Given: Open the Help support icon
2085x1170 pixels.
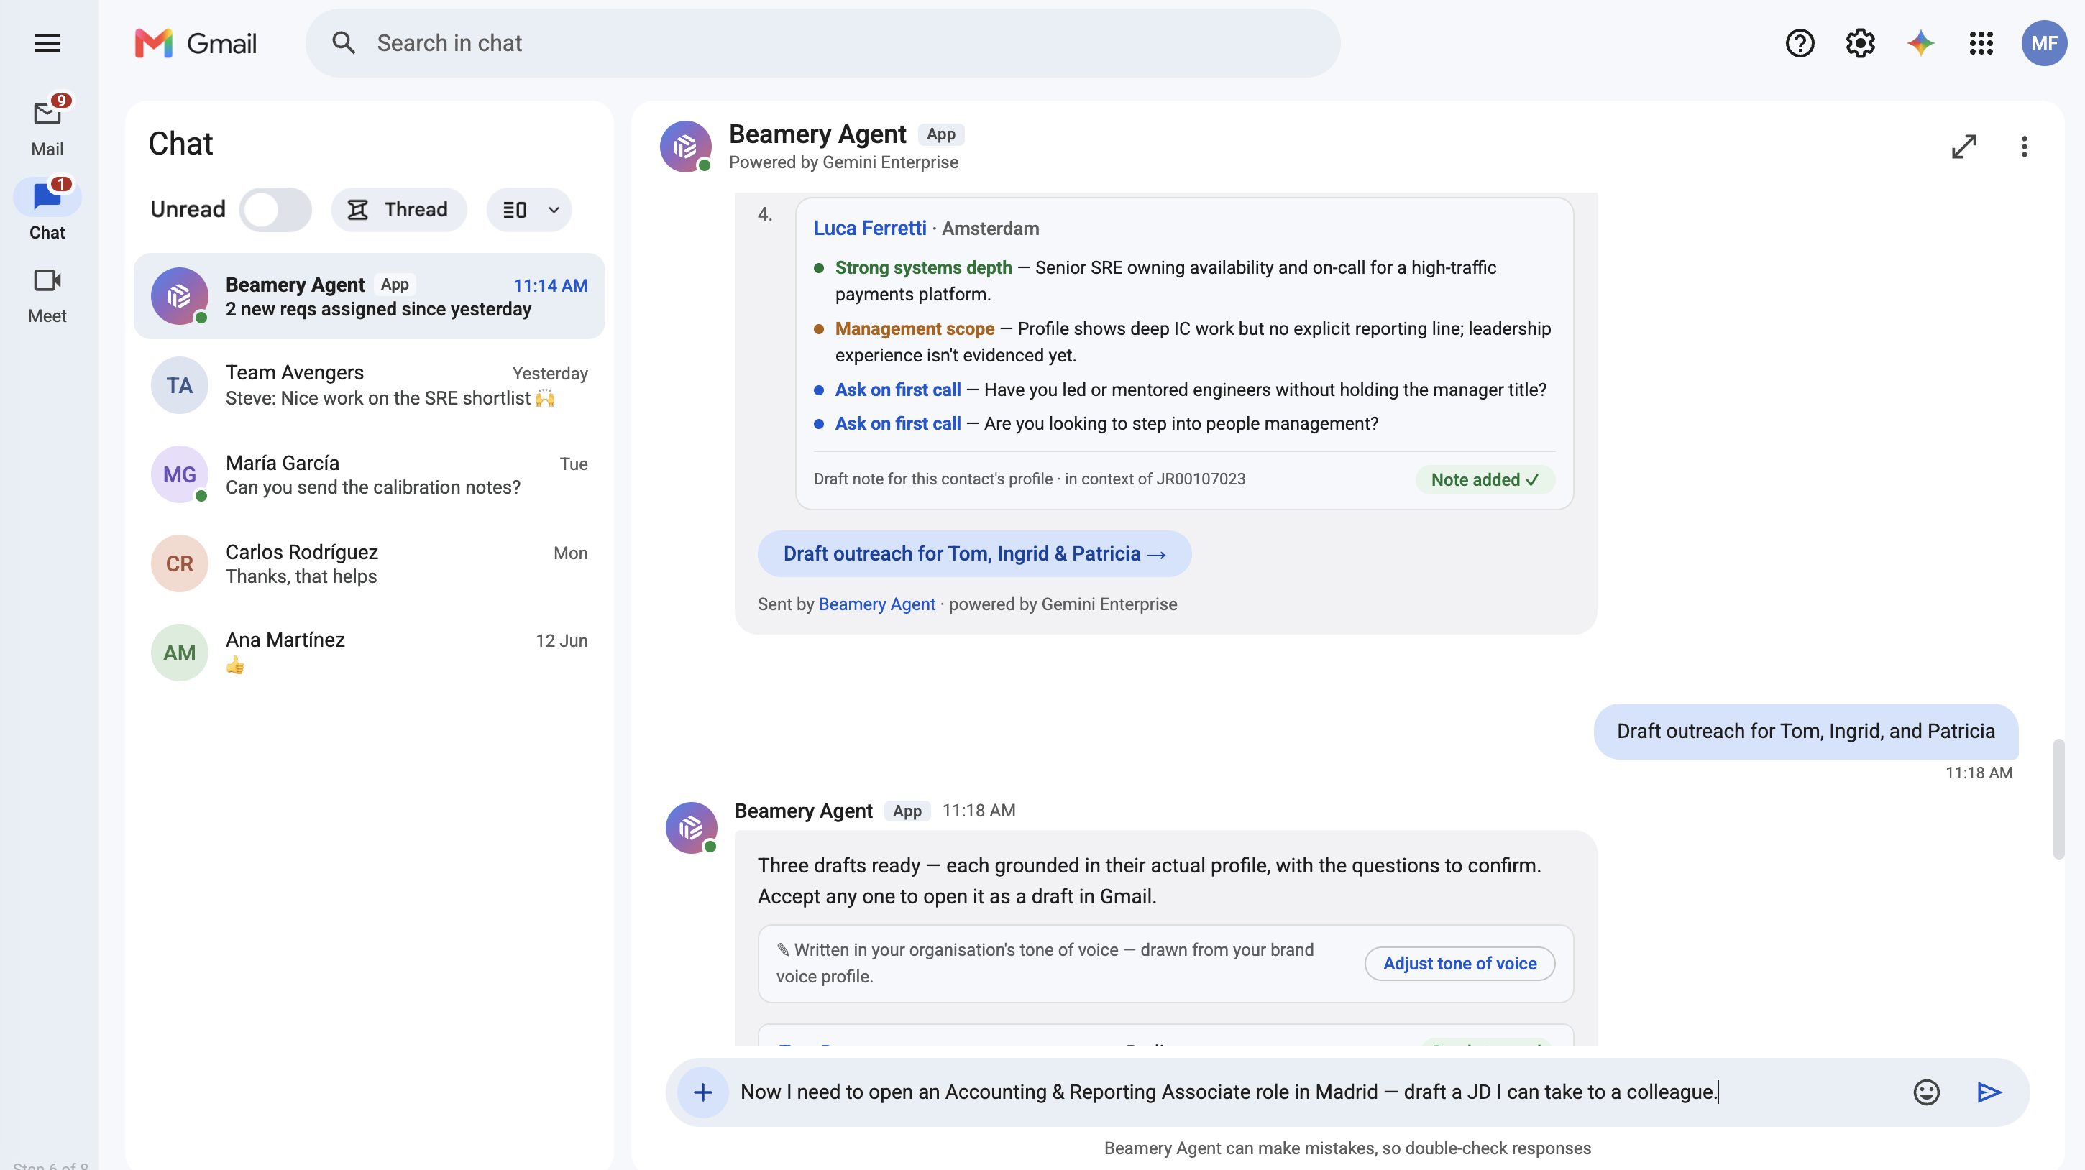Looking at the screenshot, I should coord(1800,43).
